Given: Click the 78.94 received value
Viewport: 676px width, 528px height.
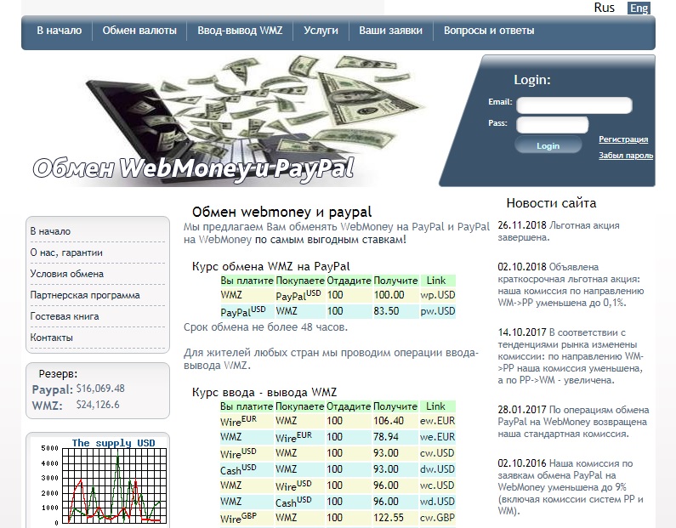Looking at the screenshot, I should [x=386, y=437].
